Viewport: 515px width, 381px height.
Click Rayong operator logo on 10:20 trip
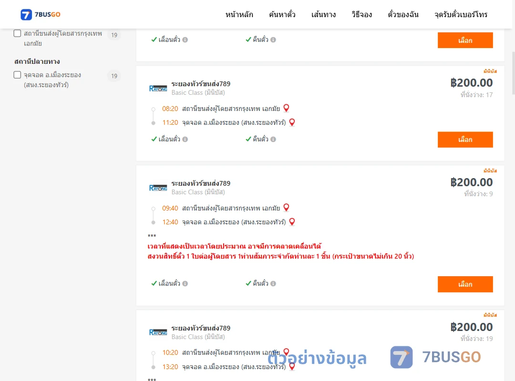pos(158,332)
